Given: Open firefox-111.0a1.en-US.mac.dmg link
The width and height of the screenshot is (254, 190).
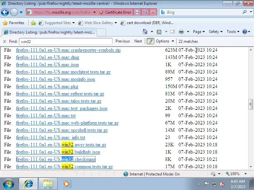Looking at the screenshot, I should tap(48, 57).
